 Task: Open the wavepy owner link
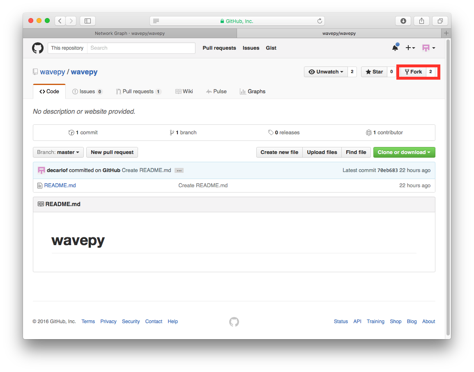click(52, 72)
